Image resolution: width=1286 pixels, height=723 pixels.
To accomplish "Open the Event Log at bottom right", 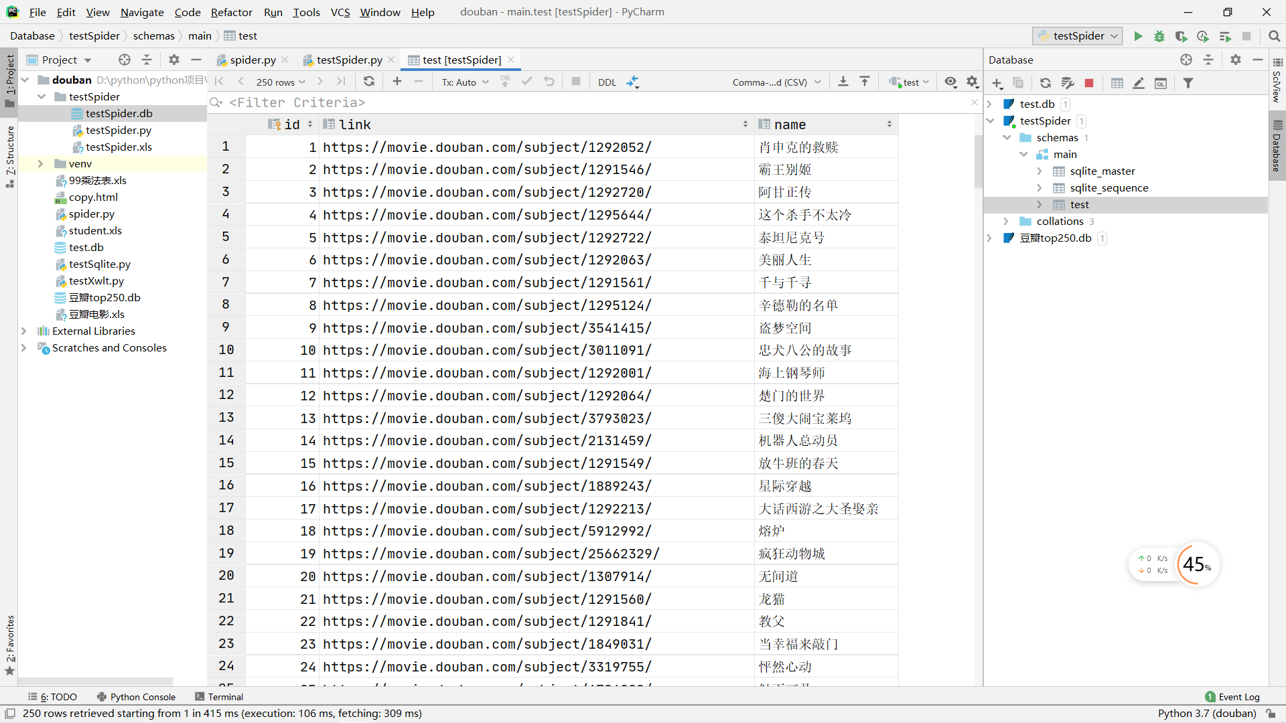I will [1232, 697].
